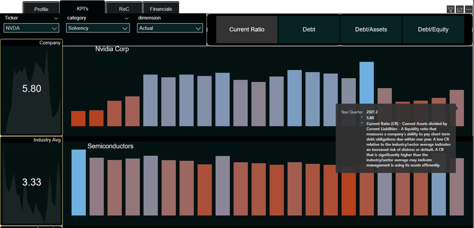
Task: Open the more options ellipsis at top right
Action: click(x=468, y=9)
